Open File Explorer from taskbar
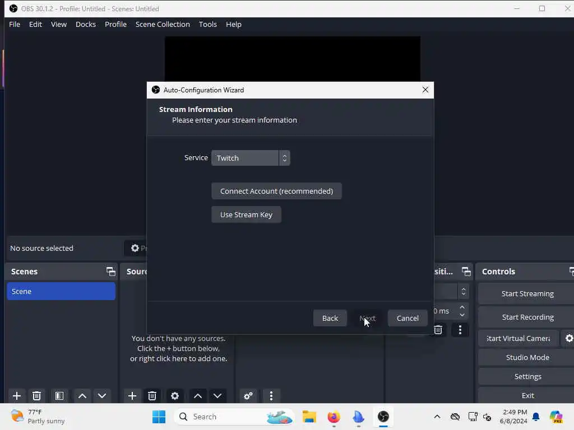Viewport: 574px width, 430px height. 309,417
